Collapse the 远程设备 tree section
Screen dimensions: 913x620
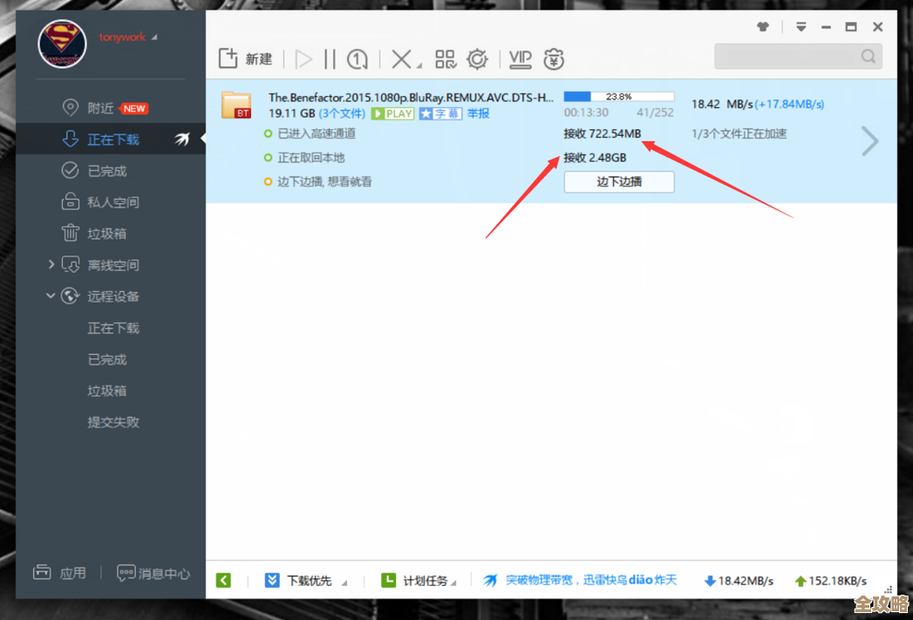(x=51, y=296)
